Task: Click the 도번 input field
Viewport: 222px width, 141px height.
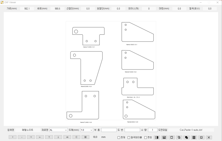Action: click(x=132, y=130)
